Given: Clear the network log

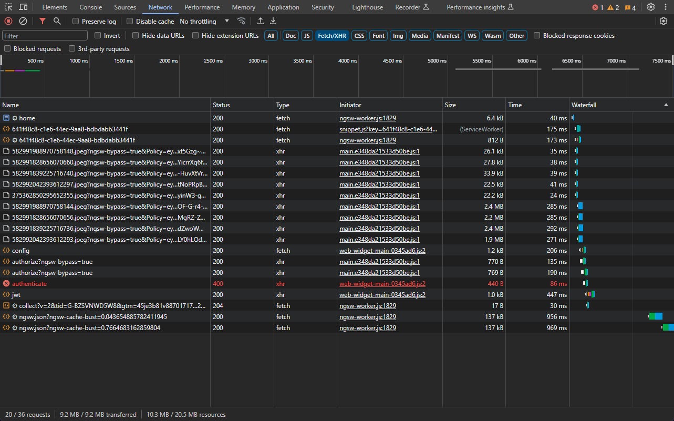Looking at the screenshot, I should coord(23,21).
